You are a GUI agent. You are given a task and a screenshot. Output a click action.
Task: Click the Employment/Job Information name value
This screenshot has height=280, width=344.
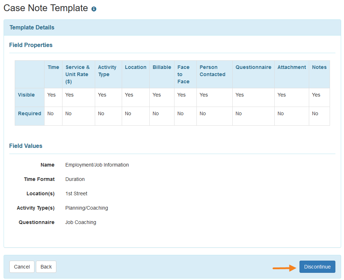click(97, 165)
